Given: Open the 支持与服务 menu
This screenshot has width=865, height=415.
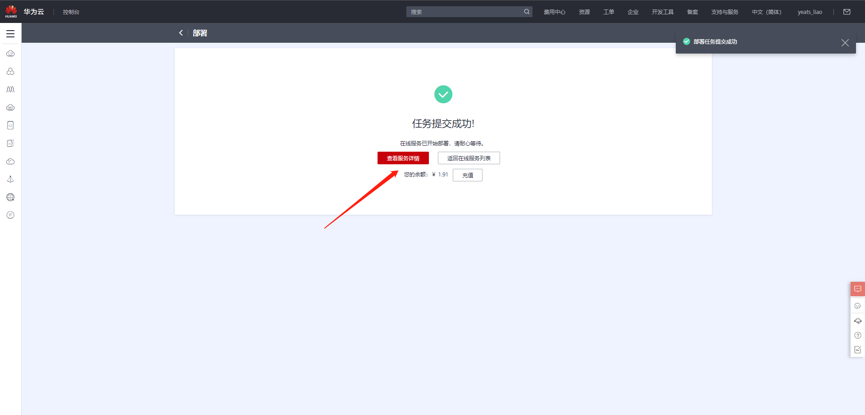Looking at the screenshot, I should click(x=725, y=12).
